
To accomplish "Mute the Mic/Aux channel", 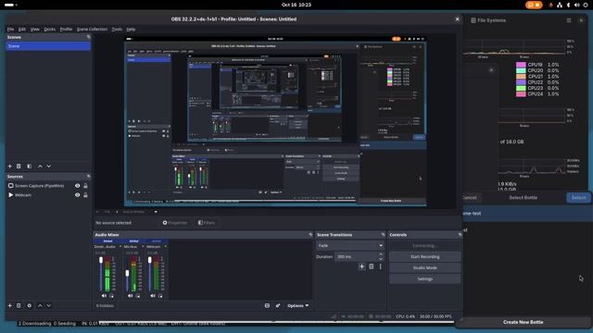I will coord(130,296).
